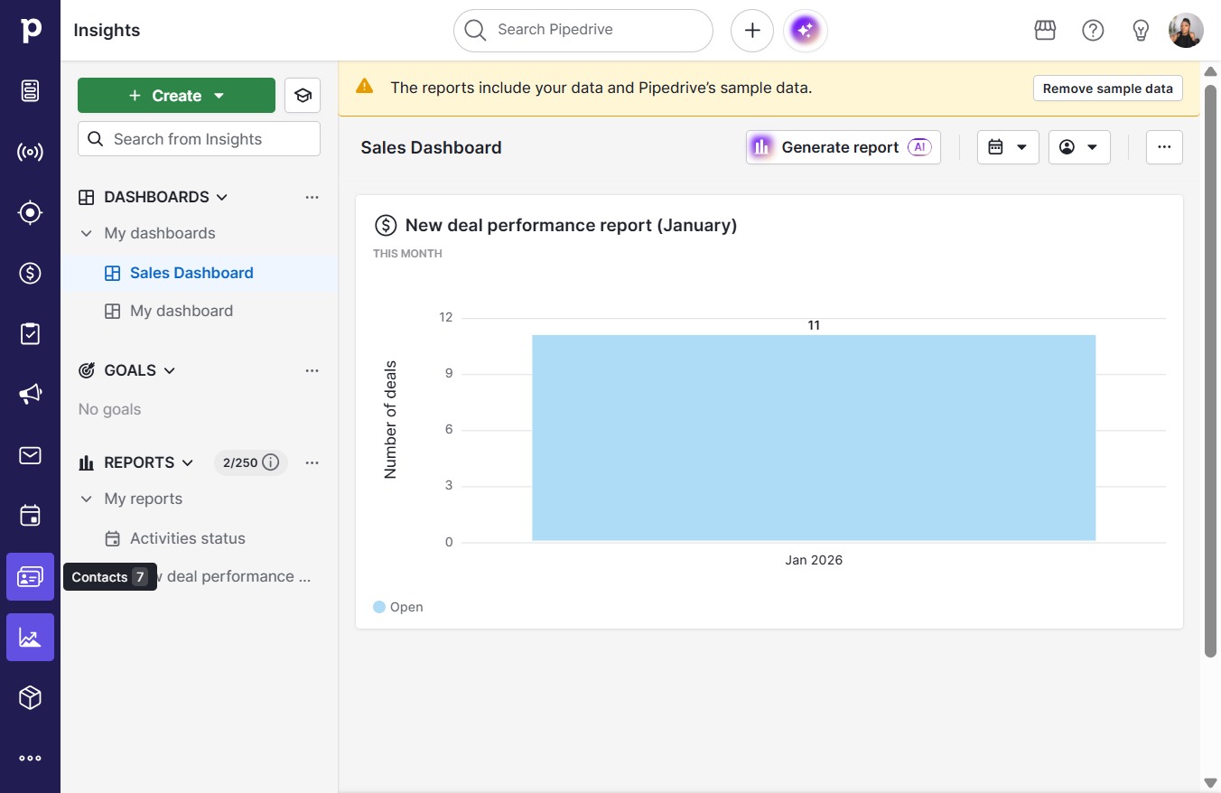The width and height of the screenshot is (1221, 793).
Task: Select the Insights chart icon in navigation
Action: (x=31, y=637)
